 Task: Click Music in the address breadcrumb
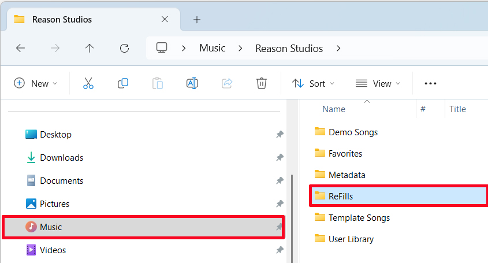213,48
